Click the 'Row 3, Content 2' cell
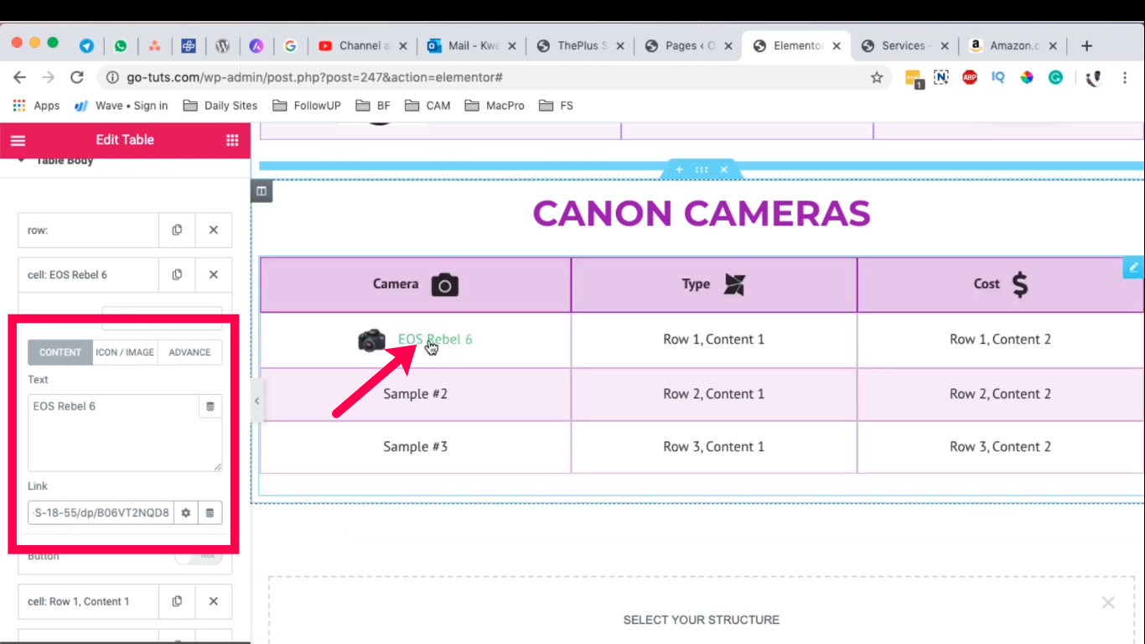 click(x=1000, y=447)
